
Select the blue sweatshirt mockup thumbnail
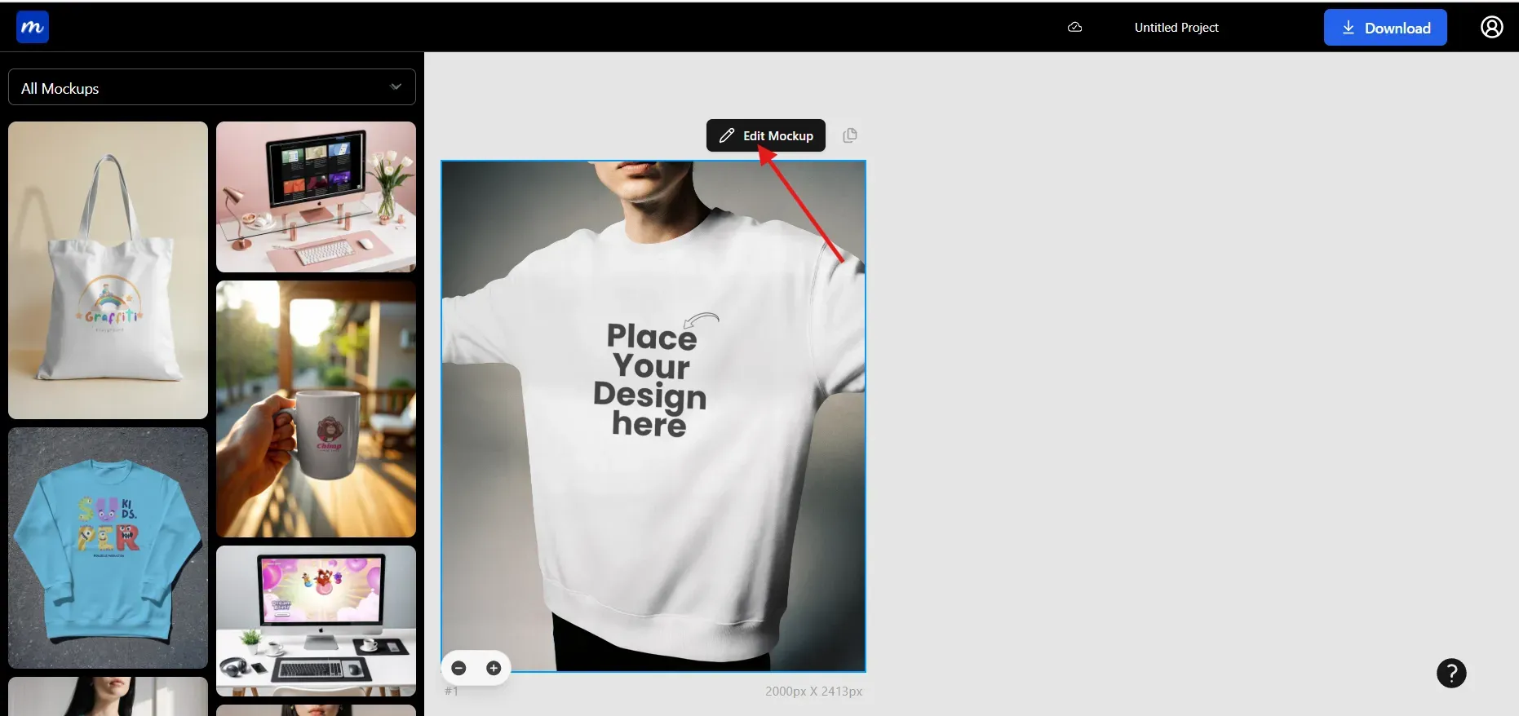pos(108,548)
